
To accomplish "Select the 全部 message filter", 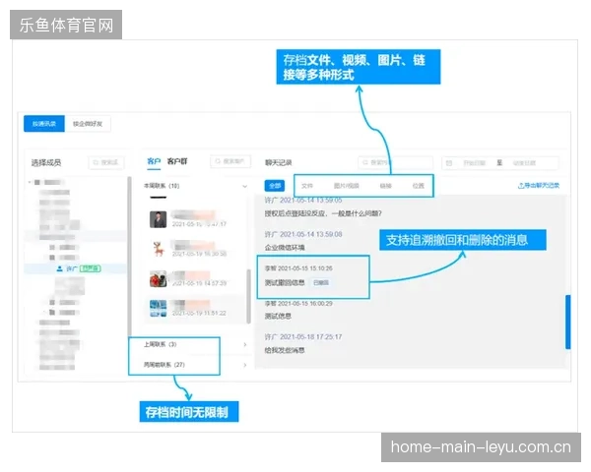I will (x=275, y=186).
